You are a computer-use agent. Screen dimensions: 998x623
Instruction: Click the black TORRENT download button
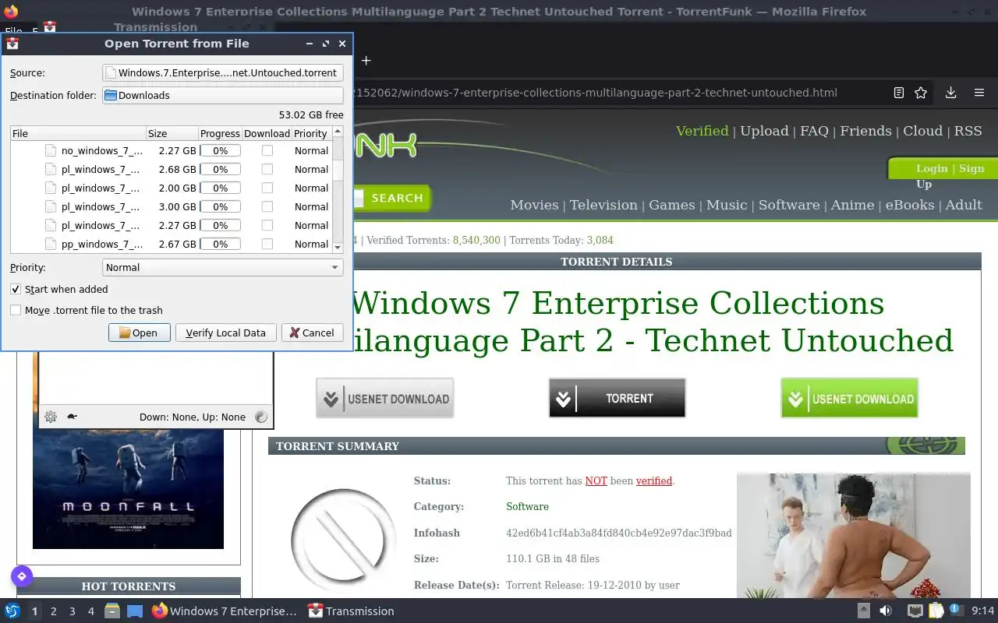click(617, 398)
